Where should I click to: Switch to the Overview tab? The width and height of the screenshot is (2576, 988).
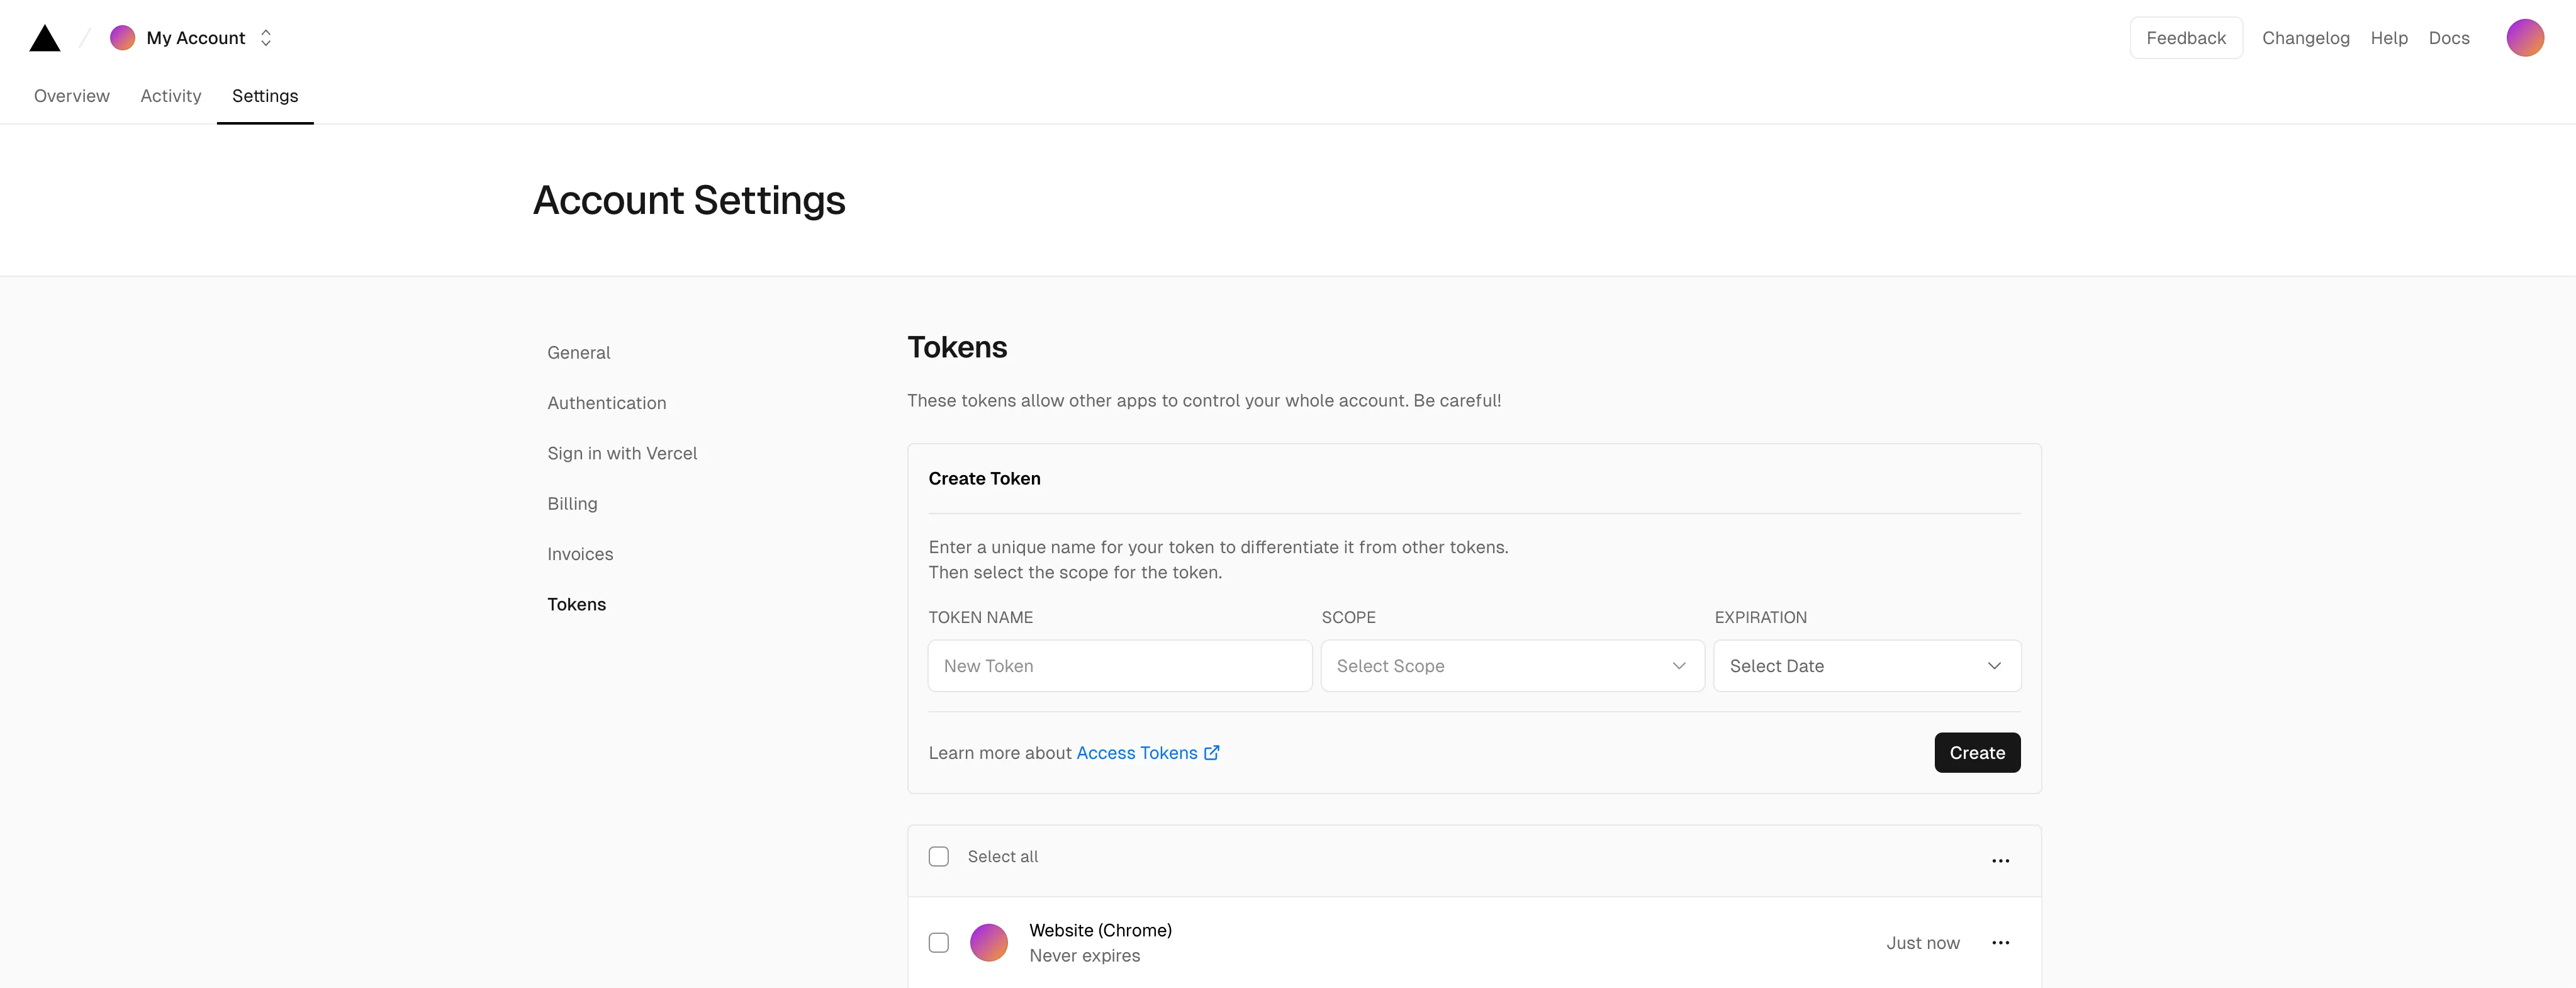point(71,95)
